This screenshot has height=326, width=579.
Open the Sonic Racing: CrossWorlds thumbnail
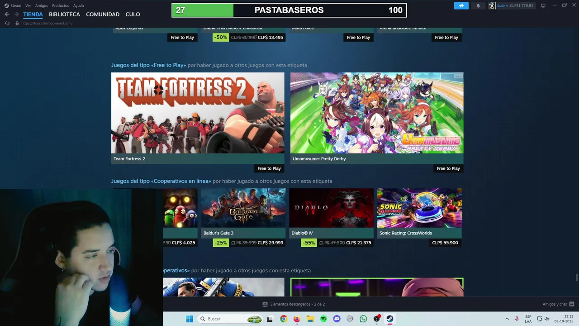(x=419, y=208)
